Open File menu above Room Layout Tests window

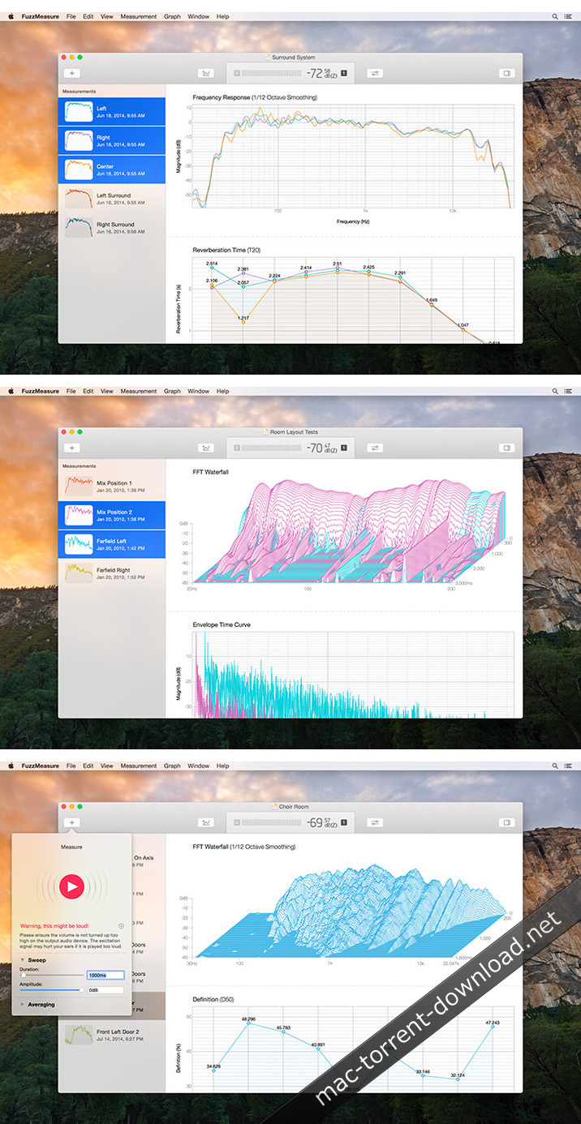click(71, 391)
